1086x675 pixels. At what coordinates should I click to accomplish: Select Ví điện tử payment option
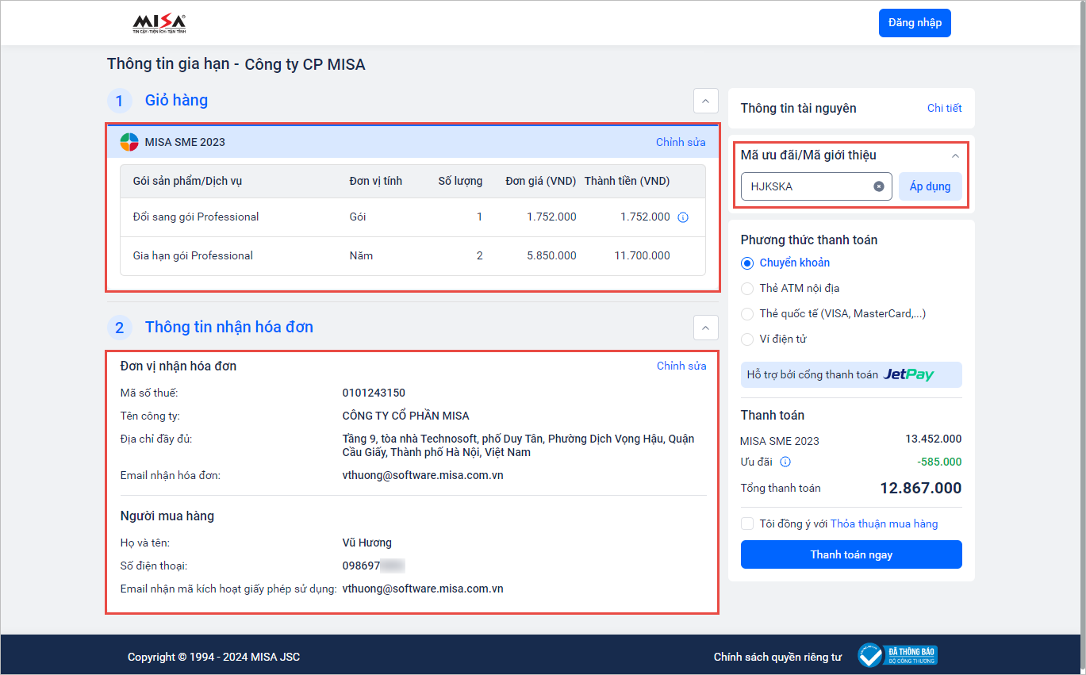pyautogui.click(x=747, y=339)
